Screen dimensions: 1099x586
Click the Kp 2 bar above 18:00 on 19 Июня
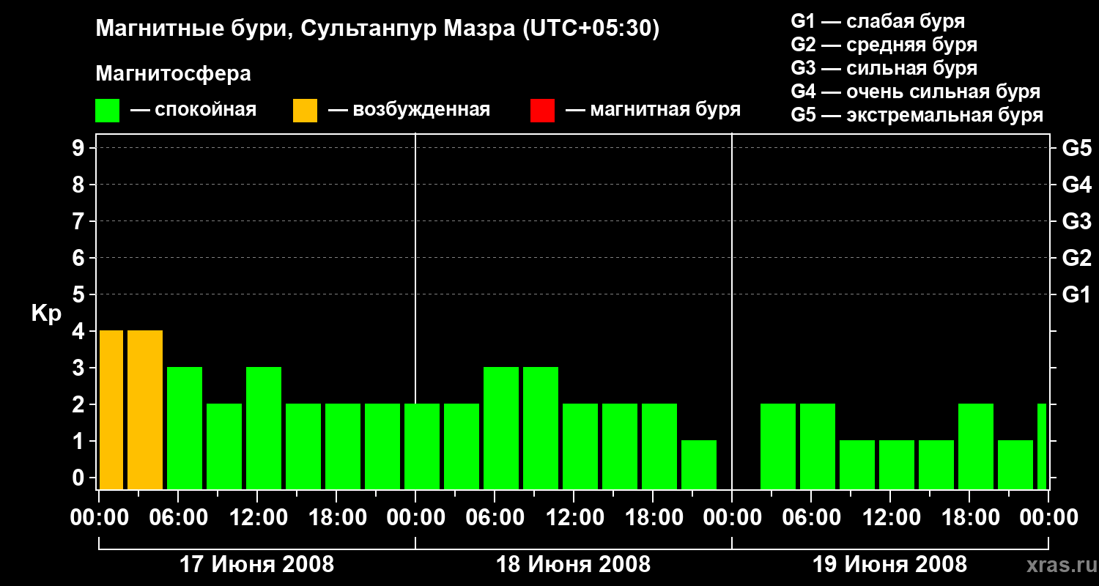pyautogui.click(x=976, y=446)
